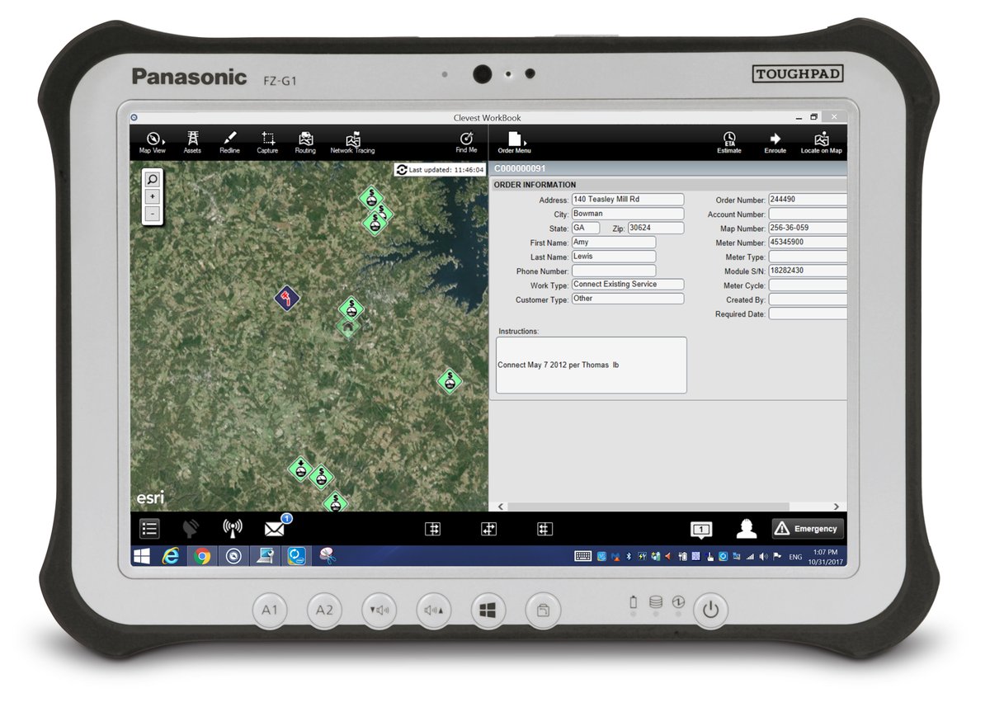The height and width of the screenshot is (726, 990).
Task: Select the Redline drawing tool
Action: 230,142
